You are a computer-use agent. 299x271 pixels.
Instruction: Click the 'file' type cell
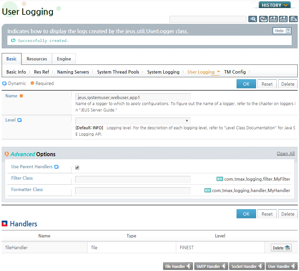click(x=132, y=247)
